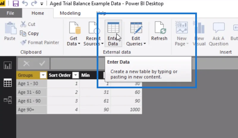
Task: Click the 'Age 31 - 60' cell
Action: (x=32, y=92)
